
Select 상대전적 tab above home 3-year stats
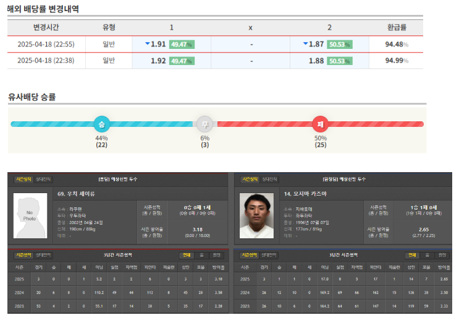(x=43, y=255)
